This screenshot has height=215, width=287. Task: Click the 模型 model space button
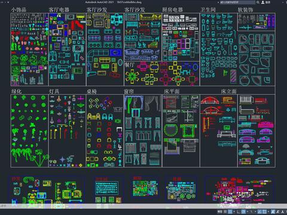pos(220,211)
